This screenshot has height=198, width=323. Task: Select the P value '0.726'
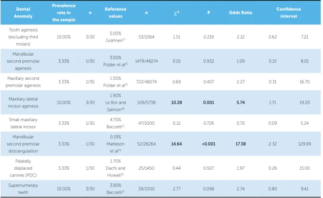209,123
